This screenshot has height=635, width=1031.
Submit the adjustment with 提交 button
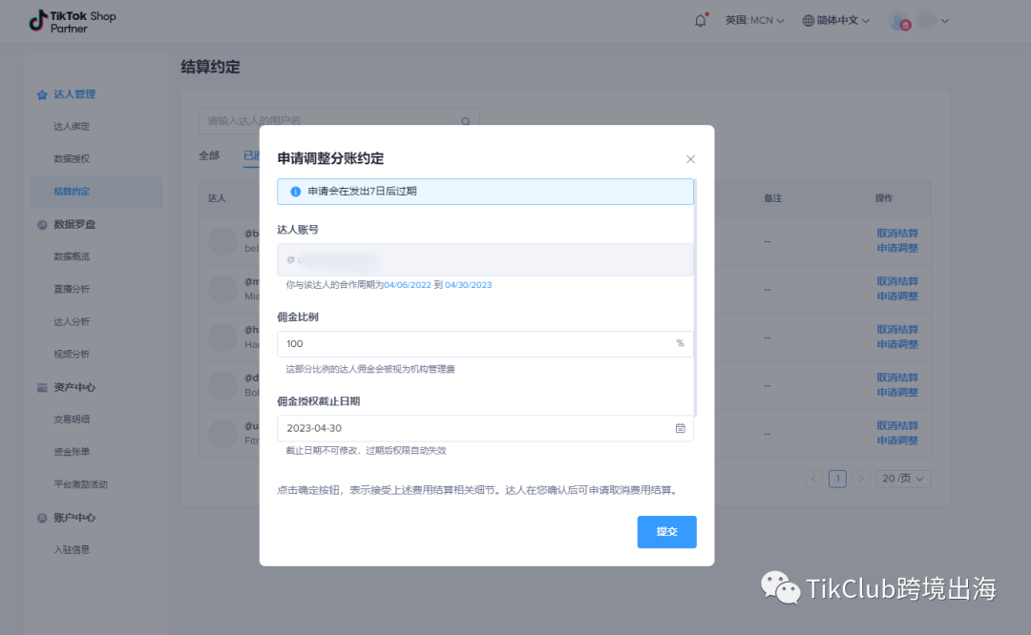pyautogui.click(x=666, y=531)
